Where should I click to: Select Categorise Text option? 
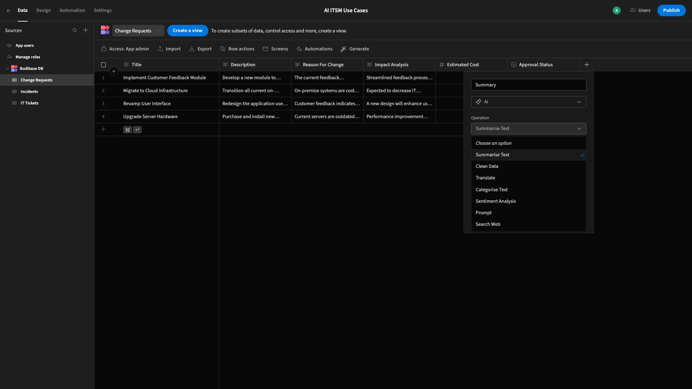point(528,190)
